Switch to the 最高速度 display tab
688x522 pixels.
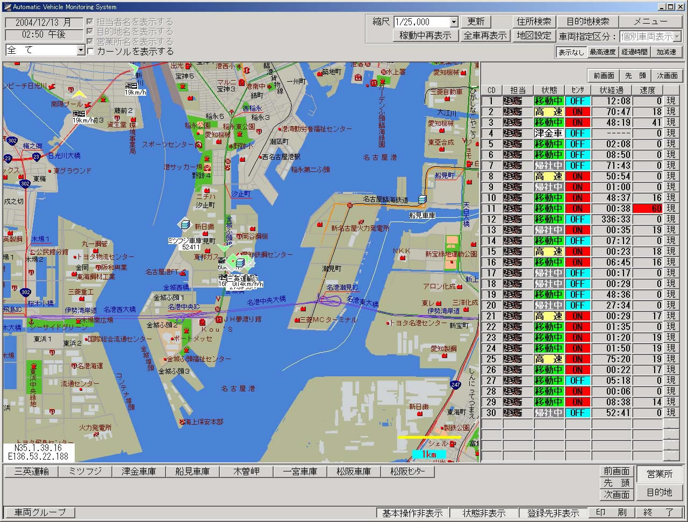point(602,52)
